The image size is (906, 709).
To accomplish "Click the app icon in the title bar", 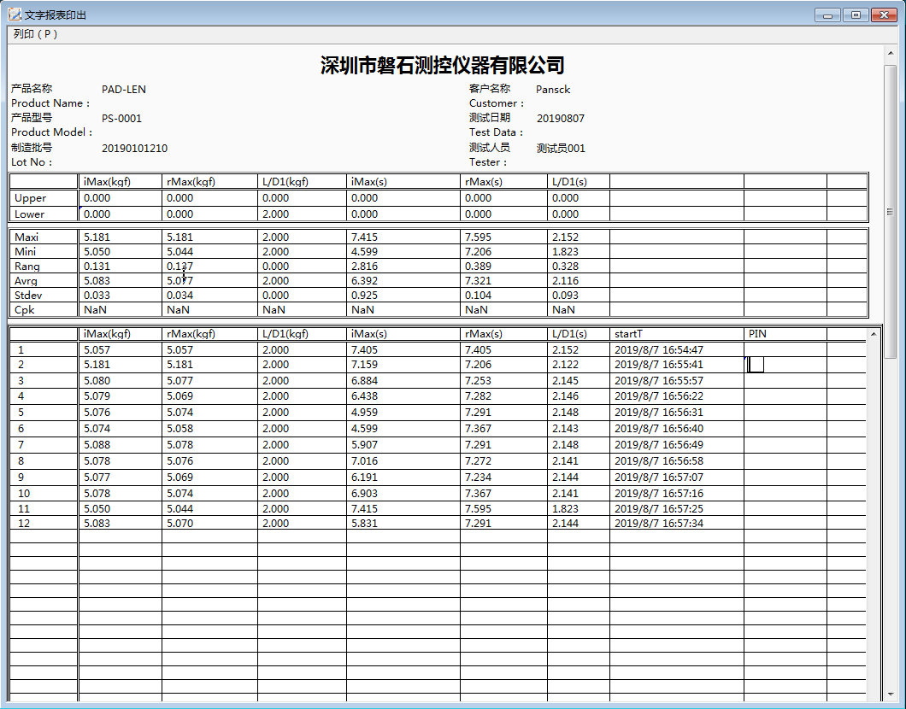I will click(x=14, y=15).
